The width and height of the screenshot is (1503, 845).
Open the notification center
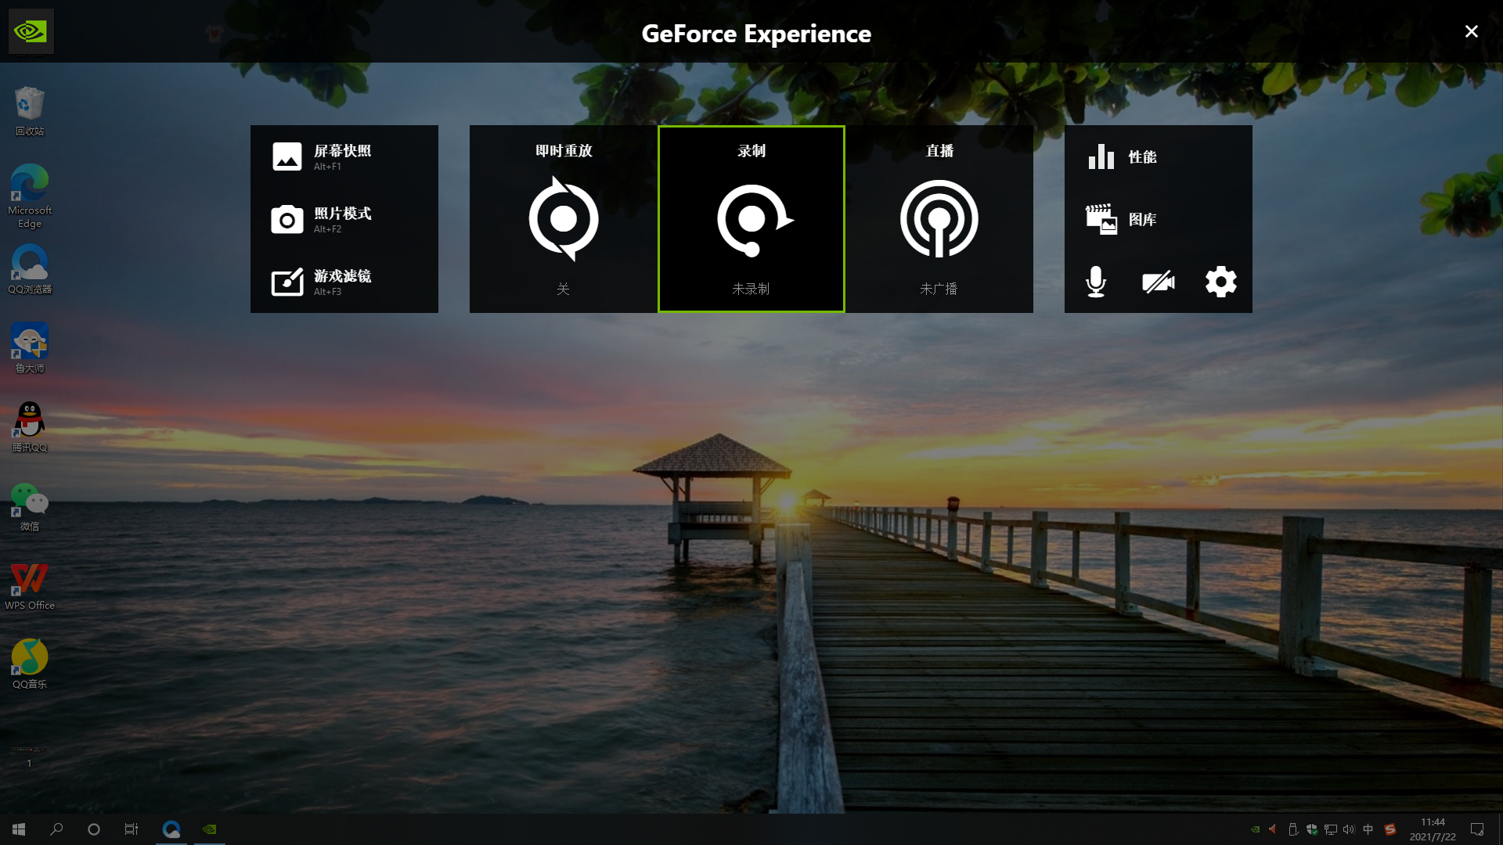click(1477, 829)
